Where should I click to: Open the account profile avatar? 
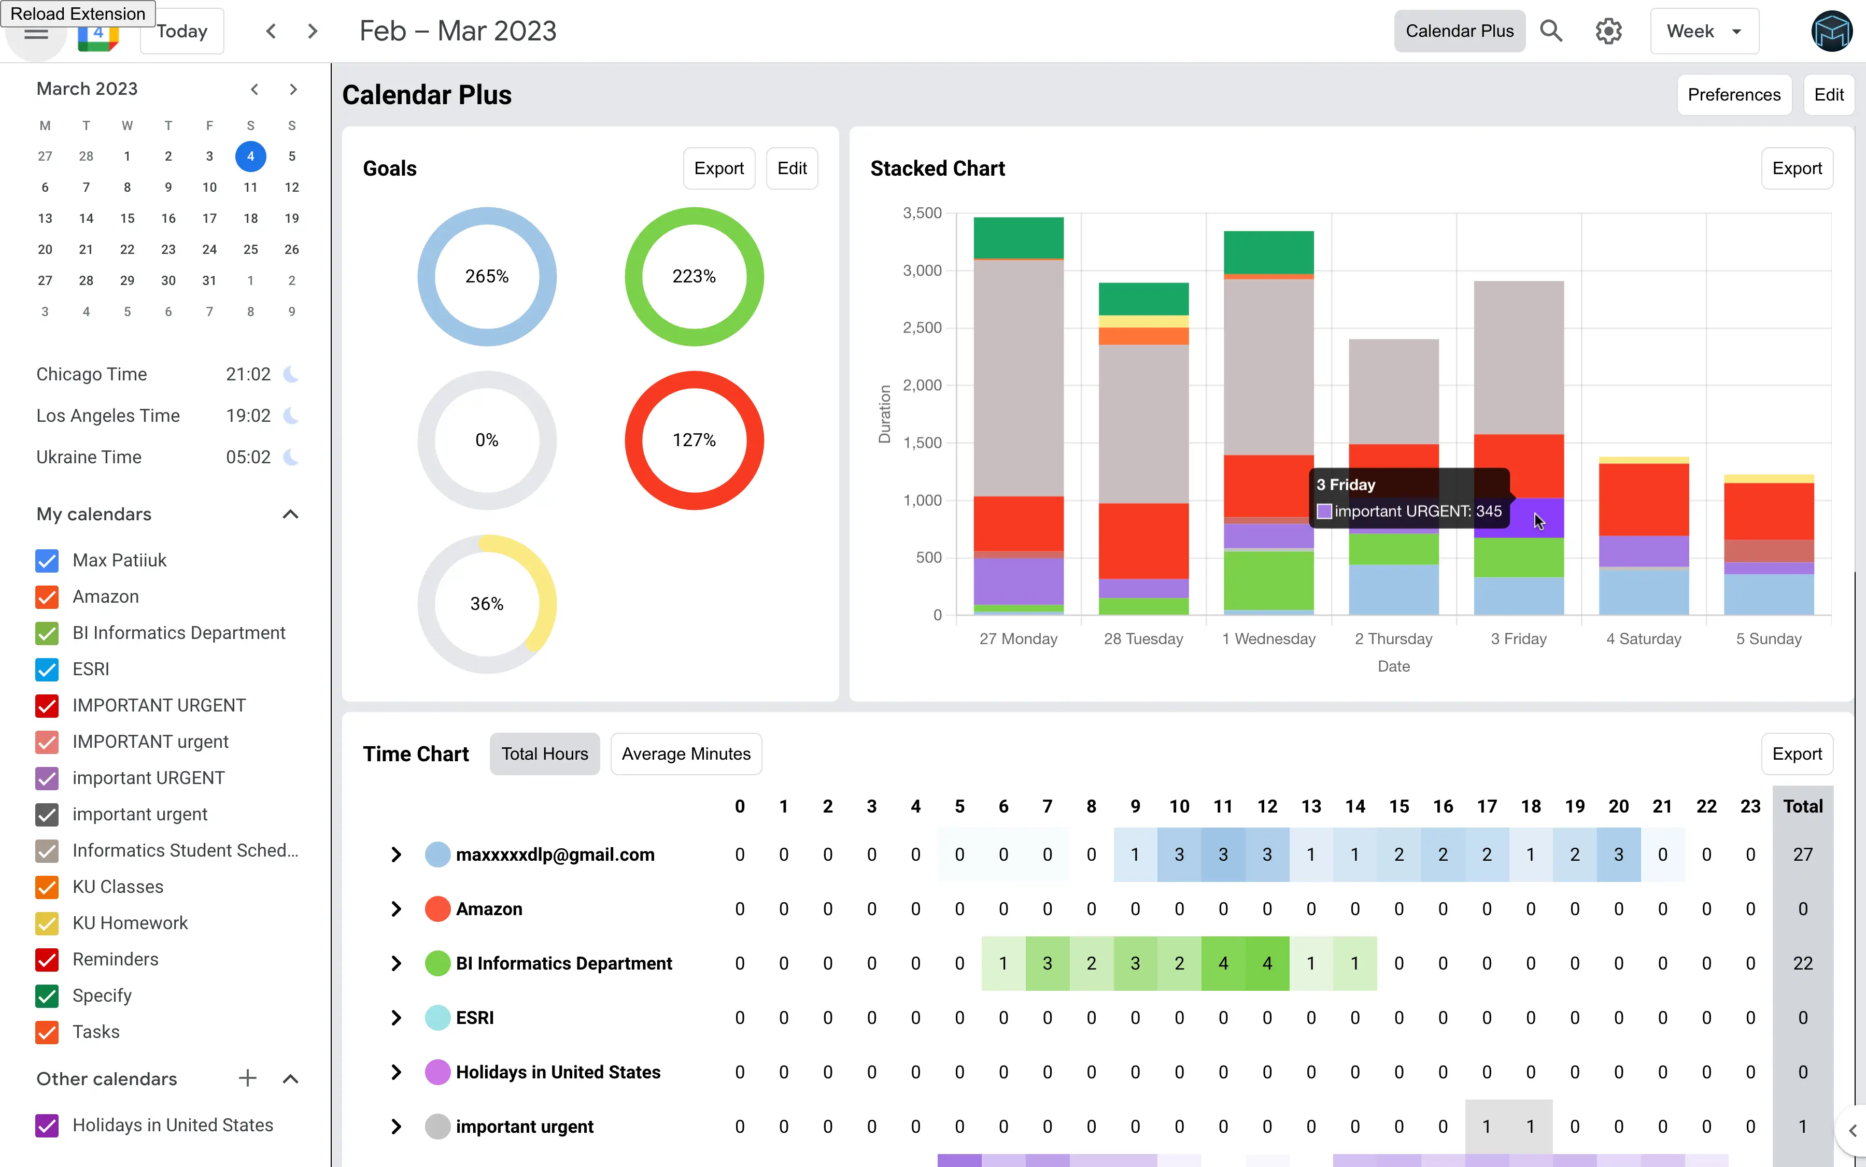click(1831, 31)
